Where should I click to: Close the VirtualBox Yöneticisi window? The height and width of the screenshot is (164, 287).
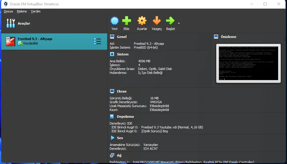click(x=279, y=4)
